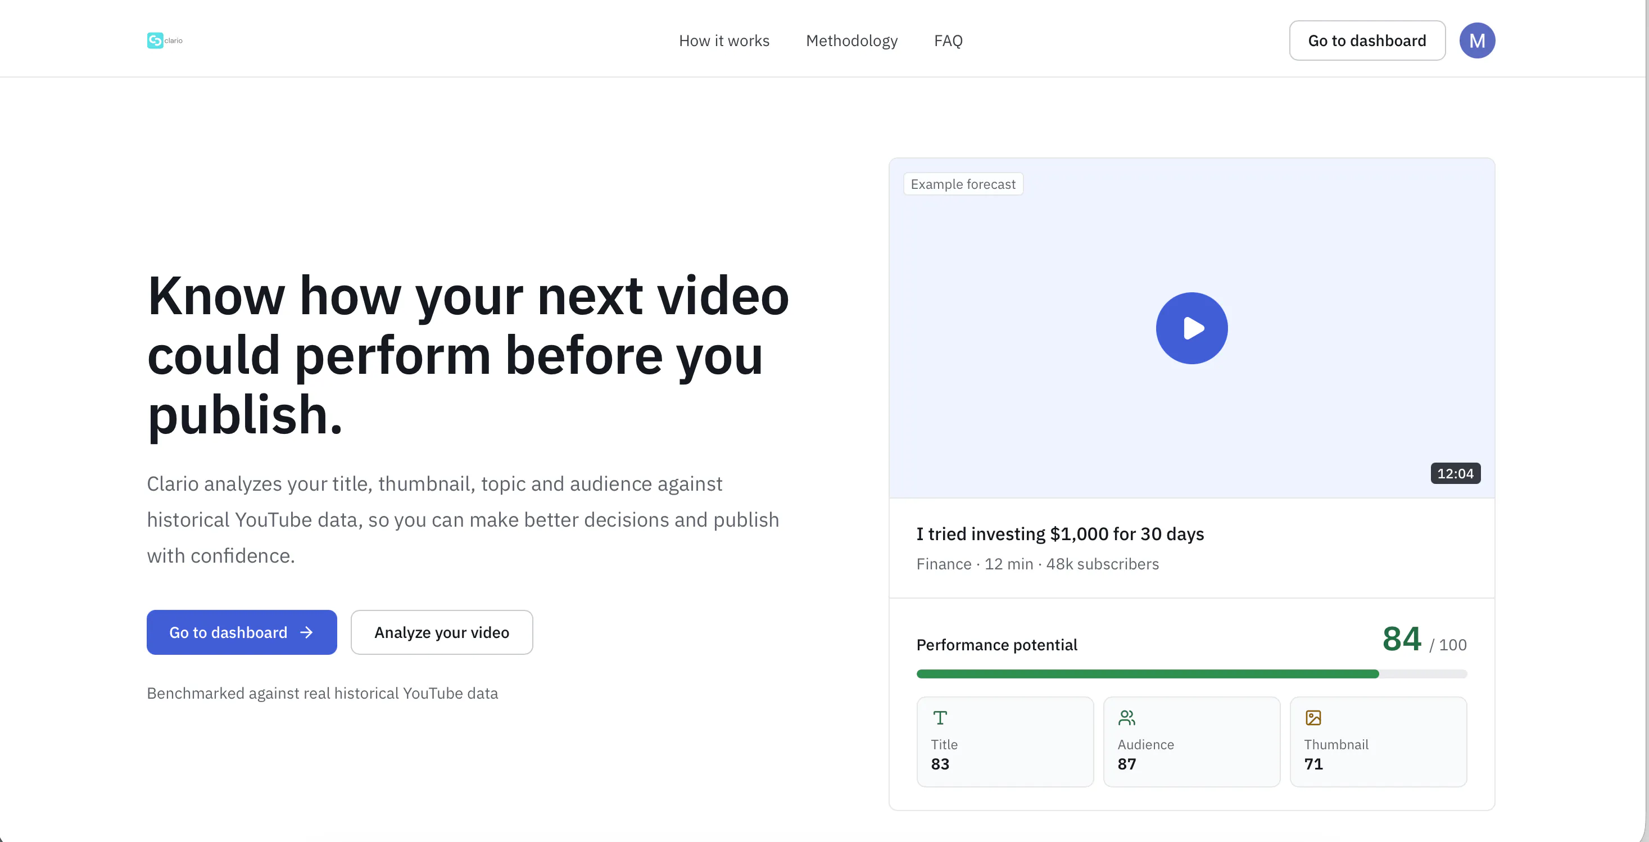Click the 12:04 video duration label
This screenshot has width=1649, height=842.
[1455, 473]
